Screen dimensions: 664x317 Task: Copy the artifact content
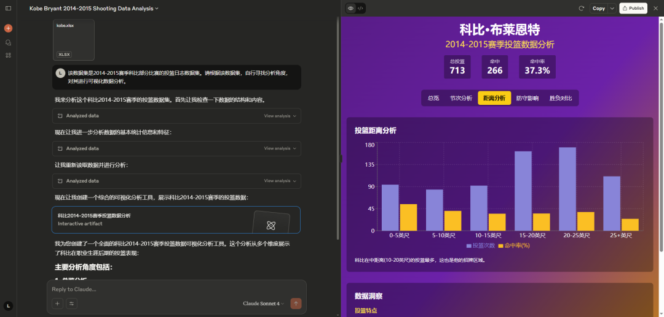click(599, 8)
